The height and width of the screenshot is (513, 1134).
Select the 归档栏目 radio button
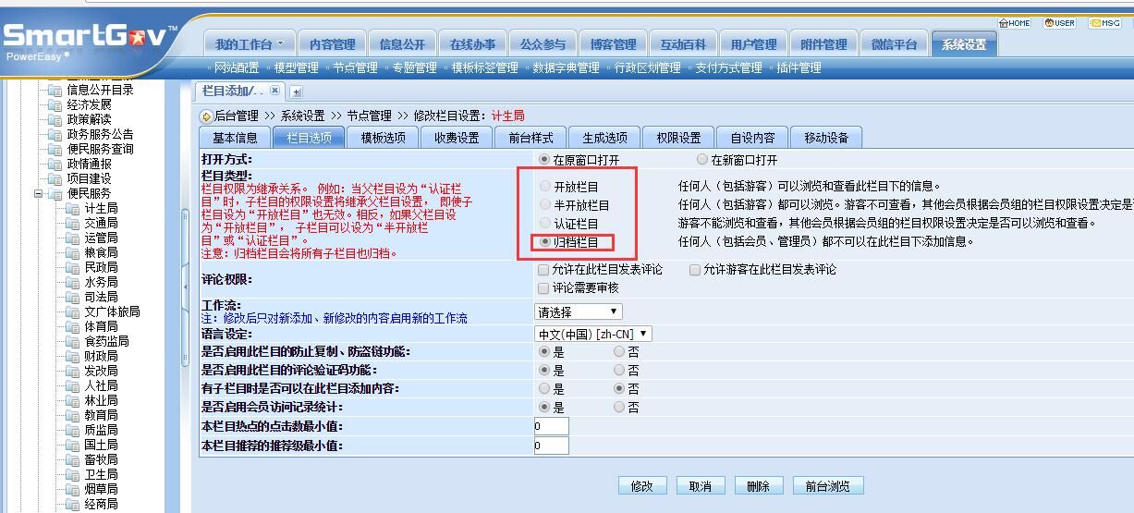coord(545,242)
